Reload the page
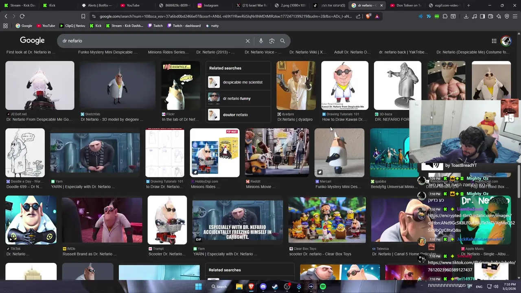Viewport: 521px width, 293px height. [x=22, y=16]
